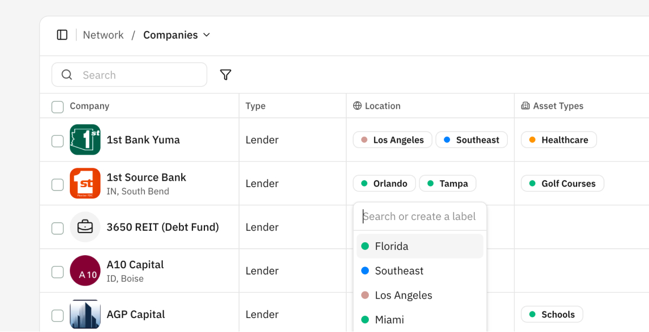Check the 1st Bank Yuma row checkbox
The height and width of the screenshot is (332, 649).
point(57,141)
